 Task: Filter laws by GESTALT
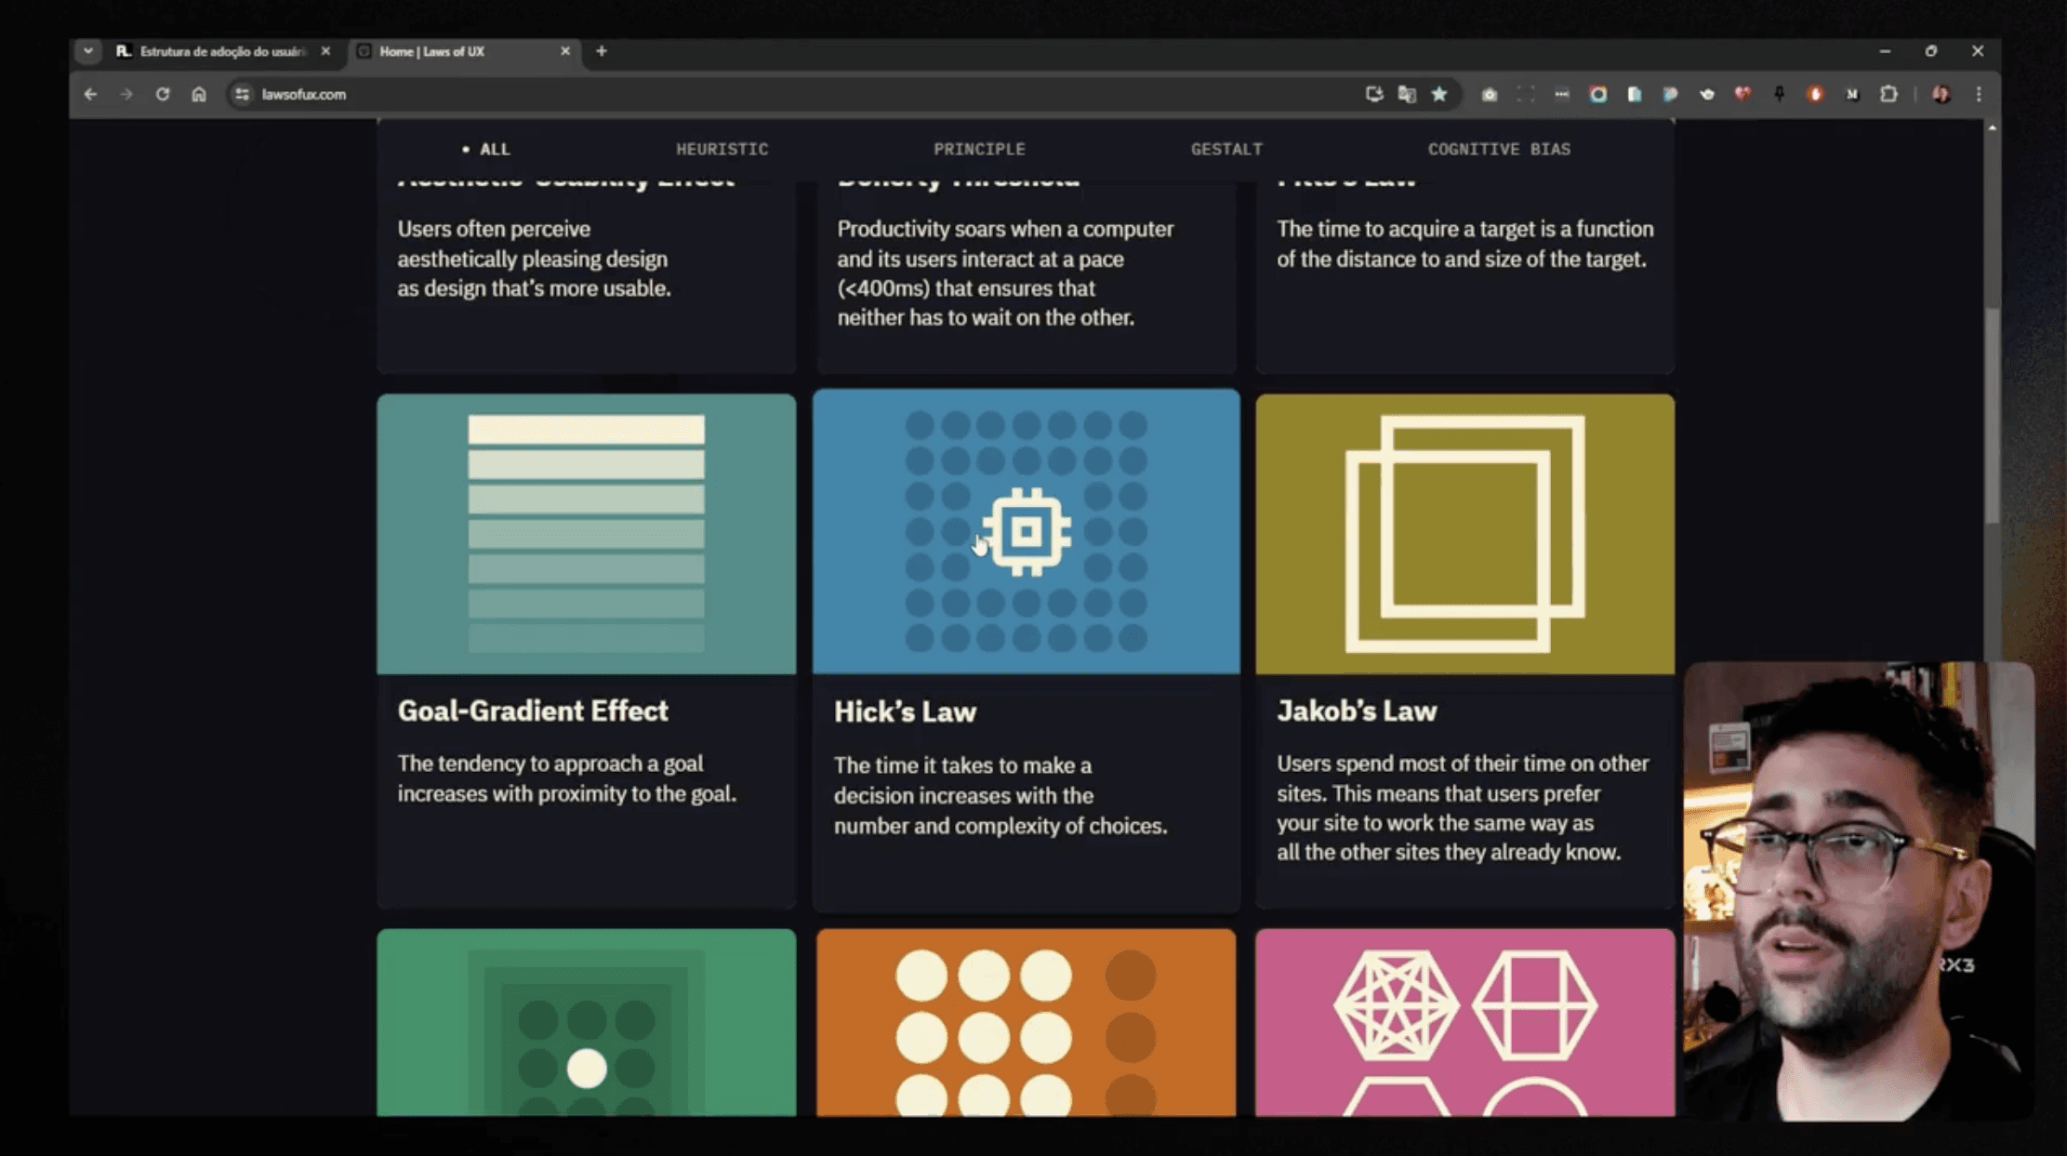click(1226, 149)
